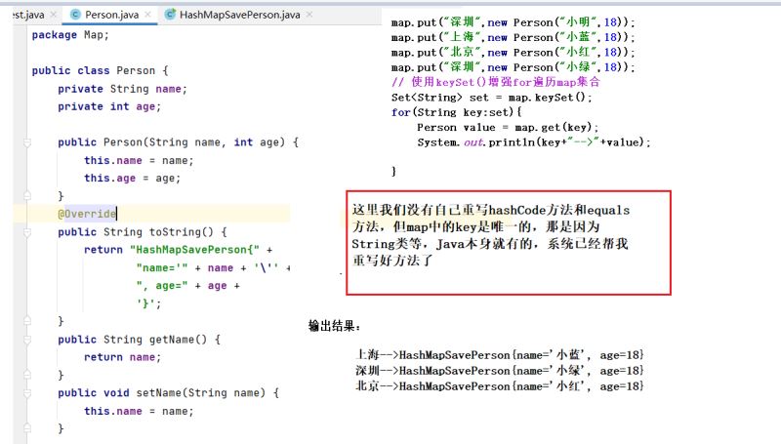Collapse the getName() method fold marker

click(27, 340)
